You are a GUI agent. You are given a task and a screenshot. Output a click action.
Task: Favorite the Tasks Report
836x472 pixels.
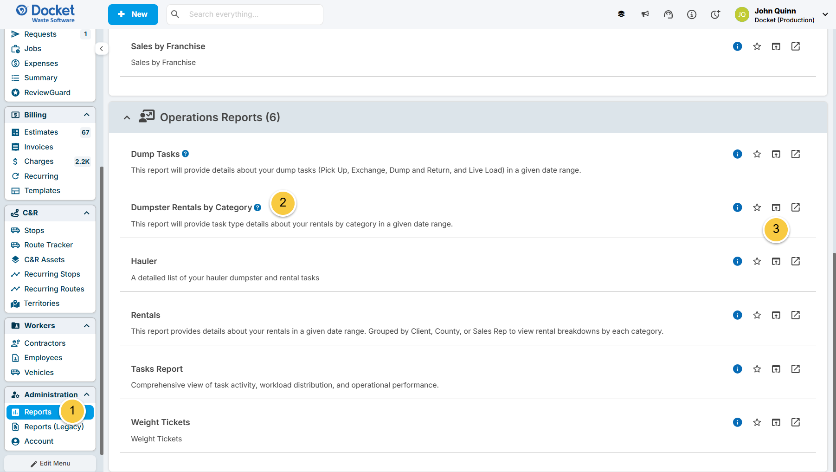point(757,369)
